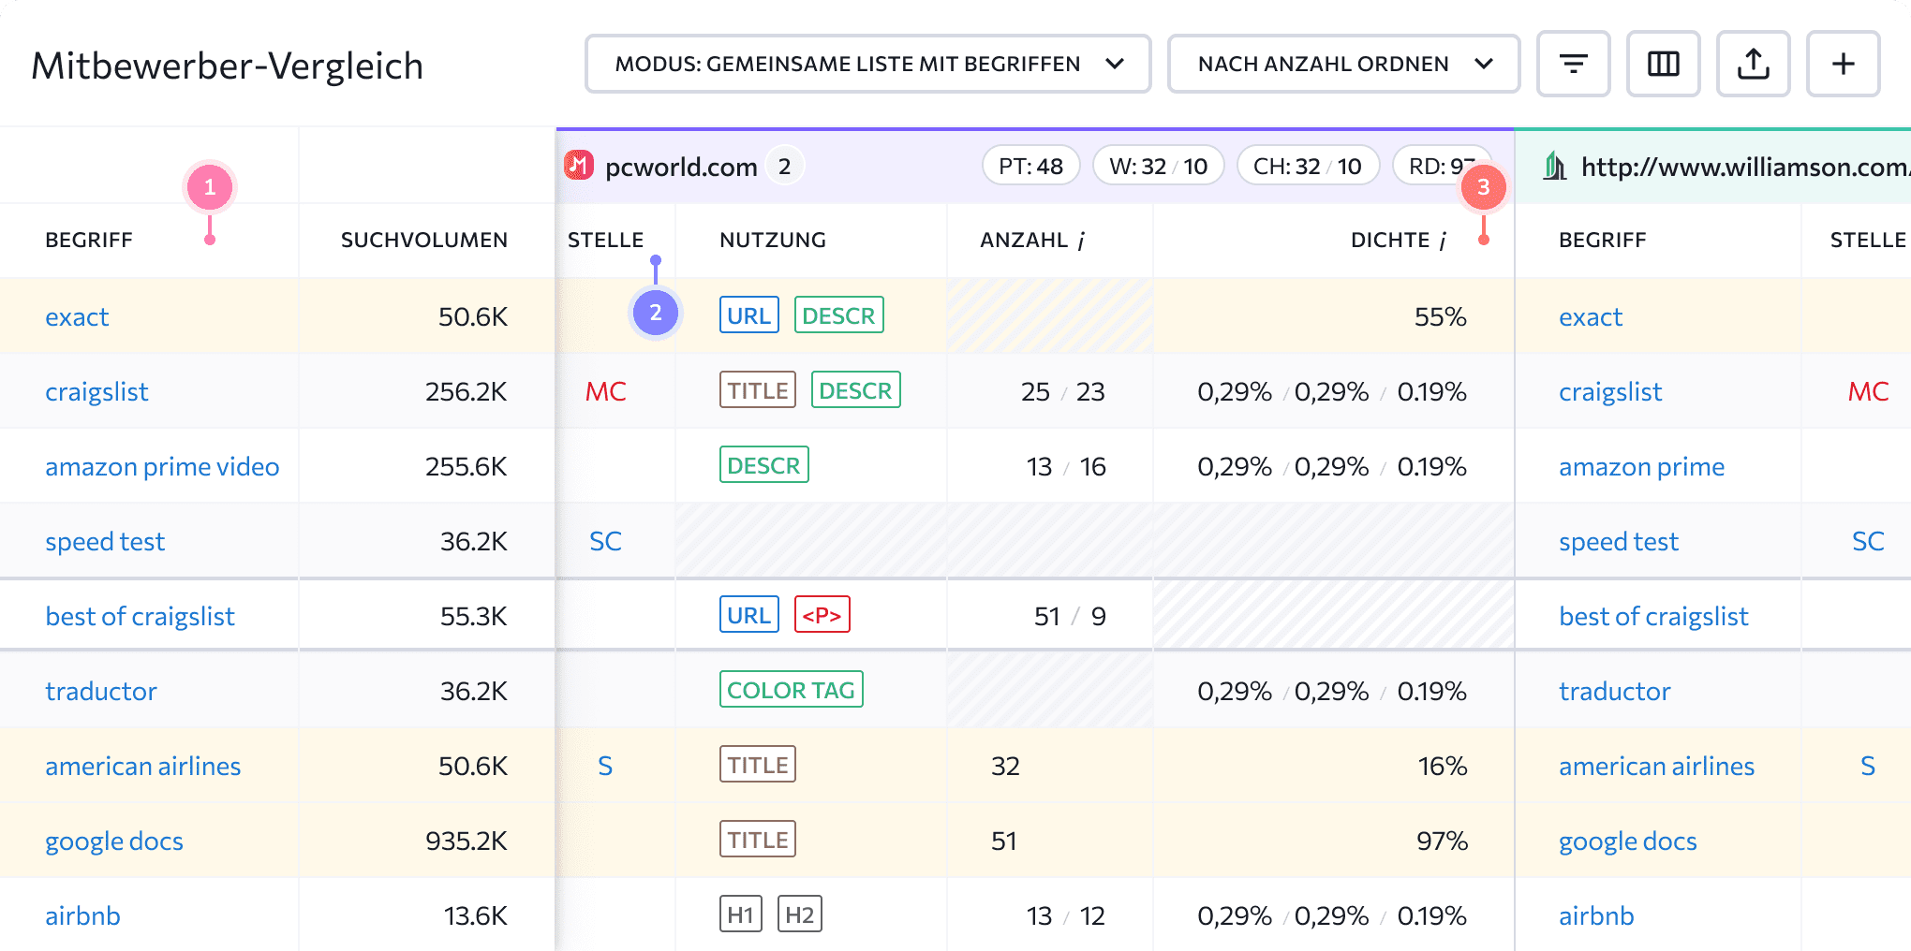Click the 55% density value in exact row
Viewport: 1911px width, 951px height.
tap(1440, 317)
